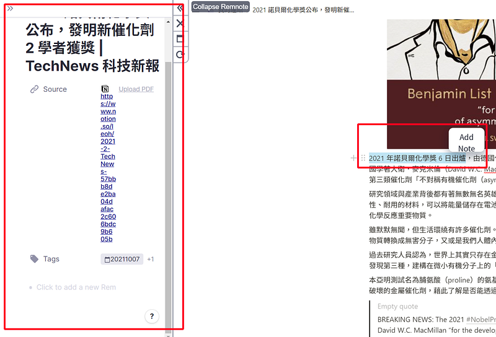Viewport: 496px width, 337px height.
Task: Open RemNote in popup window icon
Action: (180, 38)
